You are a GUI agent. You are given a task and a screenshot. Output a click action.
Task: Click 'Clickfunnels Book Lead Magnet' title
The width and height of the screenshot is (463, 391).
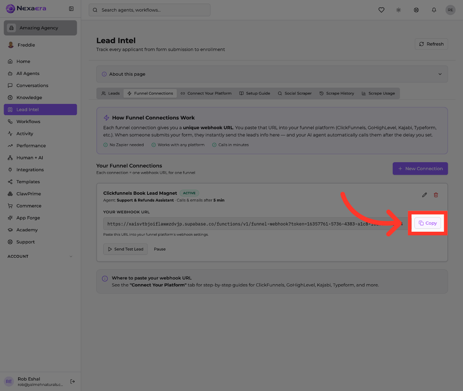(x=140, y=193)
